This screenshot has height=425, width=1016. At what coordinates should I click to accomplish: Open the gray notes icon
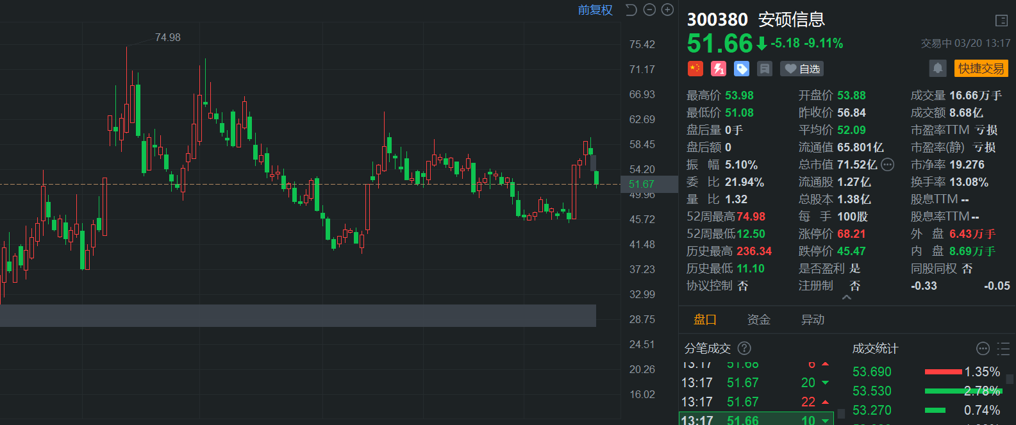pos(764,69)
